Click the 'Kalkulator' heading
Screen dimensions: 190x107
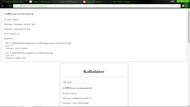[94, 71]
